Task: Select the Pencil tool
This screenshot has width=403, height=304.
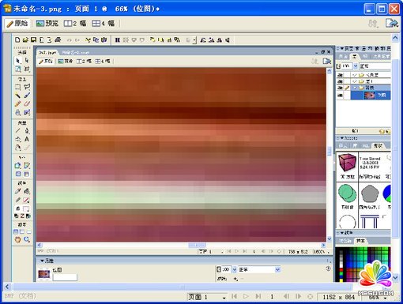Action: click(x=17, y=104)
